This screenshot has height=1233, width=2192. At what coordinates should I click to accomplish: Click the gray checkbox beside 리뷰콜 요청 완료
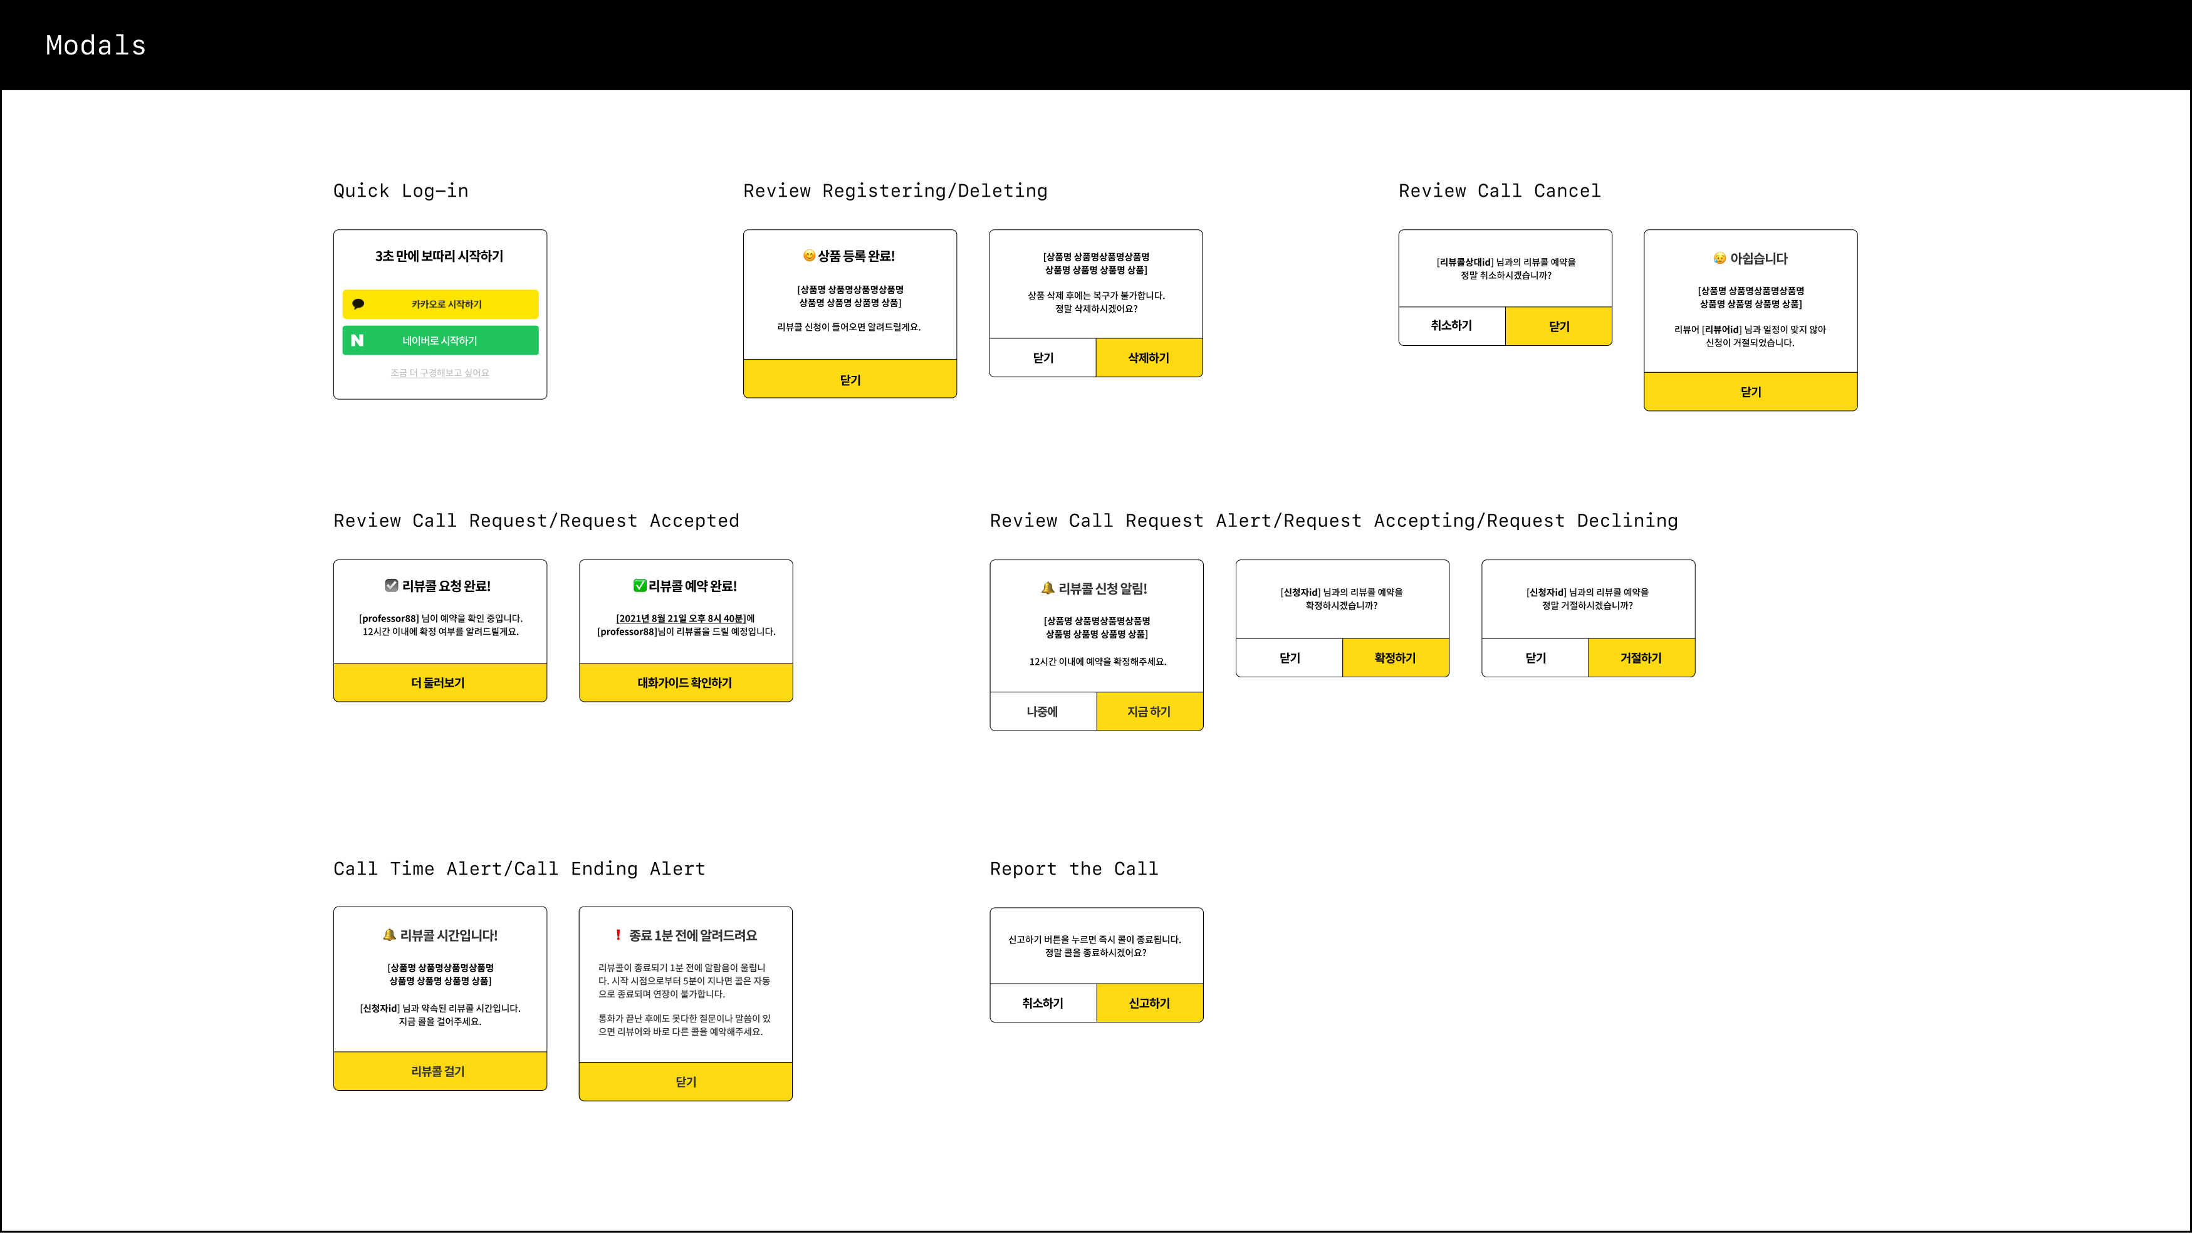tap(392, 585)
